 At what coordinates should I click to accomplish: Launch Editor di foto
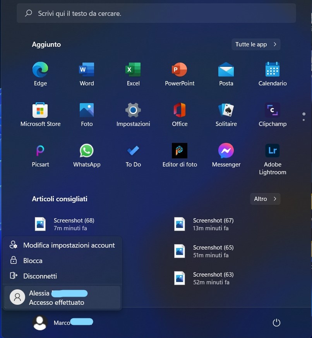point(180,155)
